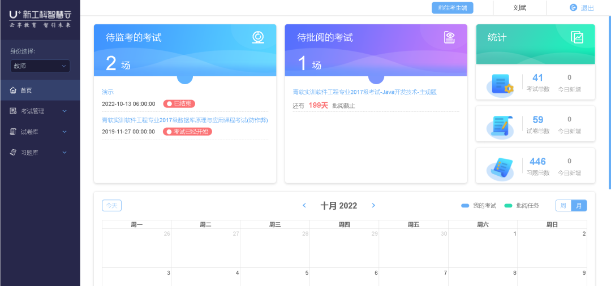Click the webcam icon on the proctoring card
Screen dimensions: 611x286
coord(258,37)
